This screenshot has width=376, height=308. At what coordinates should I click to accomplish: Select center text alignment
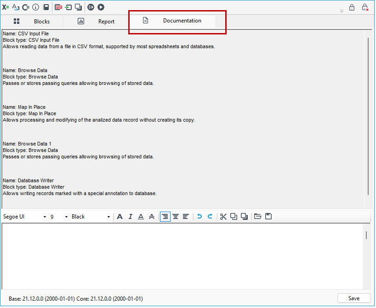point(176,217)
